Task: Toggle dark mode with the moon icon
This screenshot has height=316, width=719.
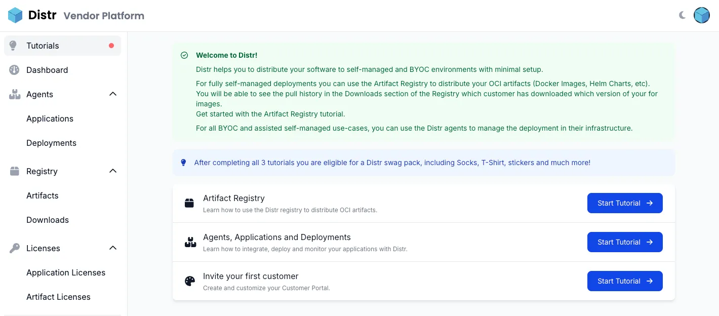Action: coord(682,15)
